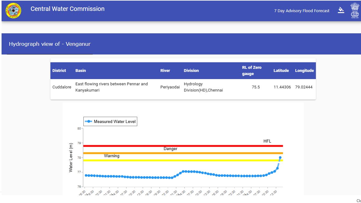This screenshot has height=203, width=361.
Task: Click the Warning label on chart
Action: (112, 156)
